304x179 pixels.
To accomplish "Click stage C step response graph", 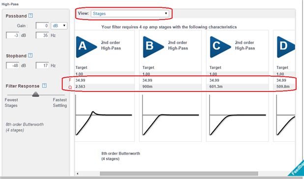I will 238,115.
